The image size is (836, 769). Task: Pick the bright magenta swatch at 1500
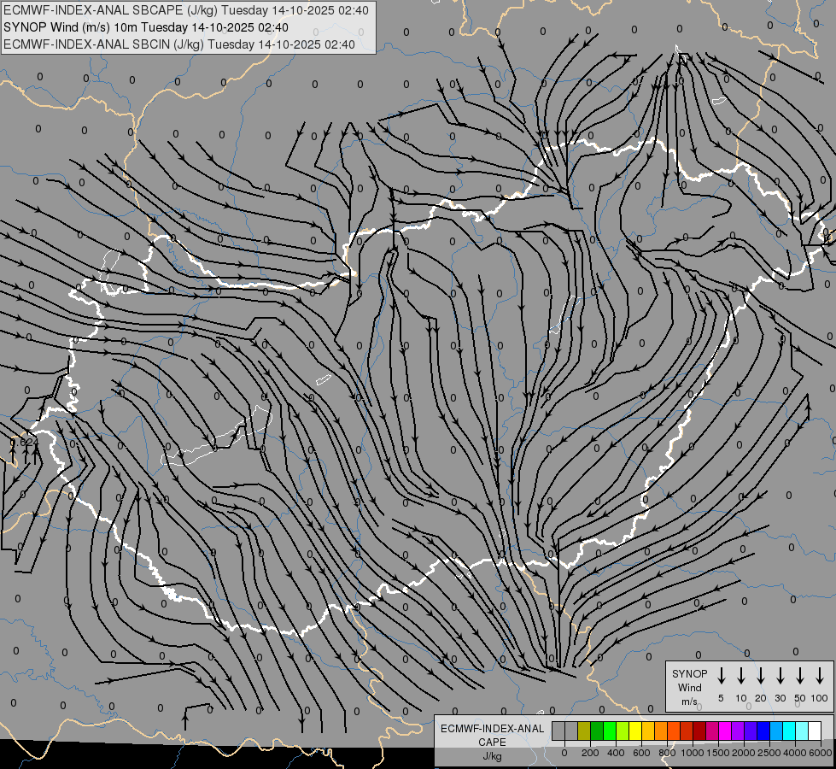point(725,731)
